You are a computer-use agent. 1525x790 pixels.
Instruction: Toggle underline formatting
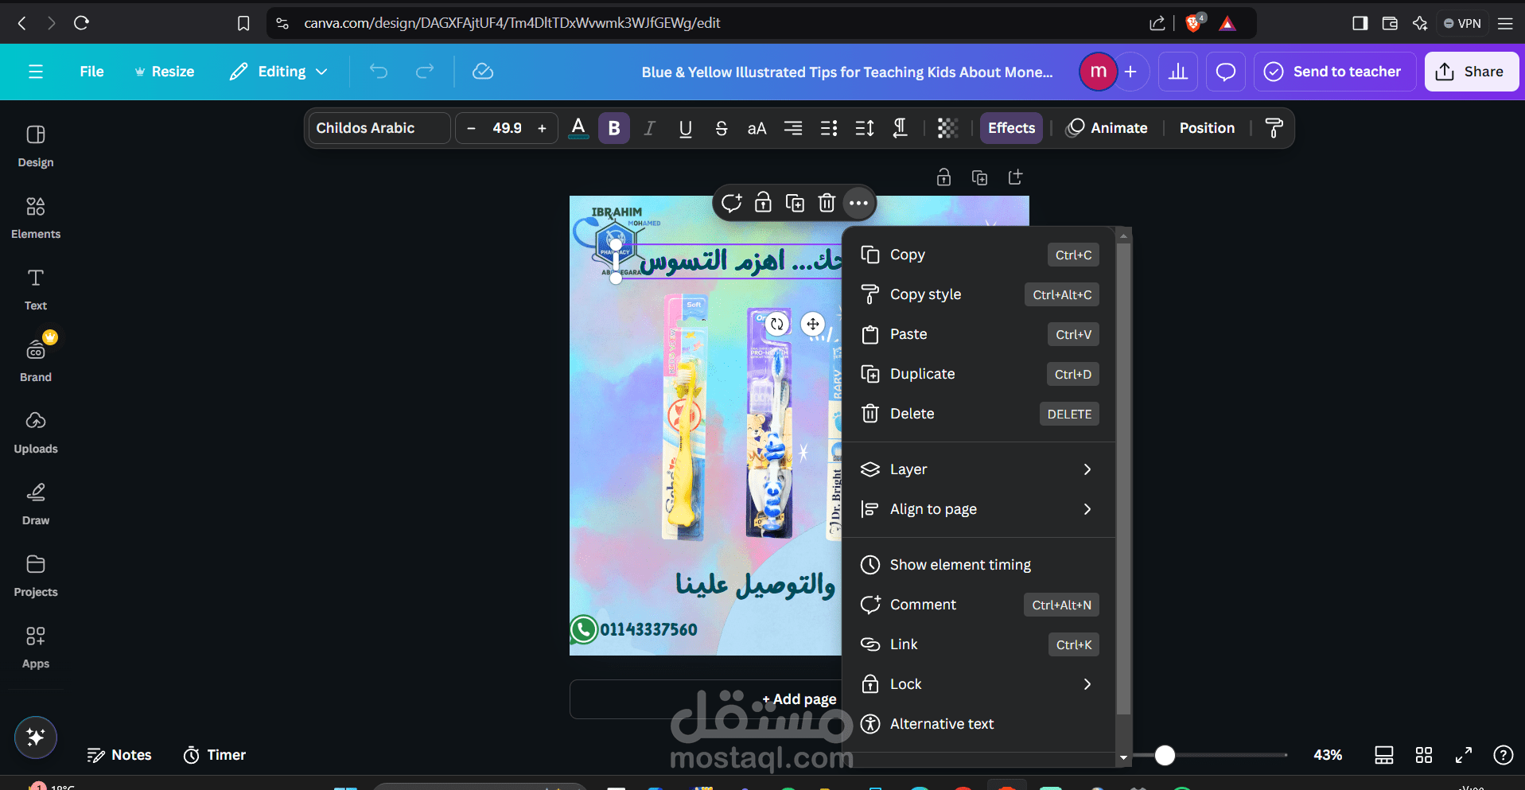coord(685,128)
